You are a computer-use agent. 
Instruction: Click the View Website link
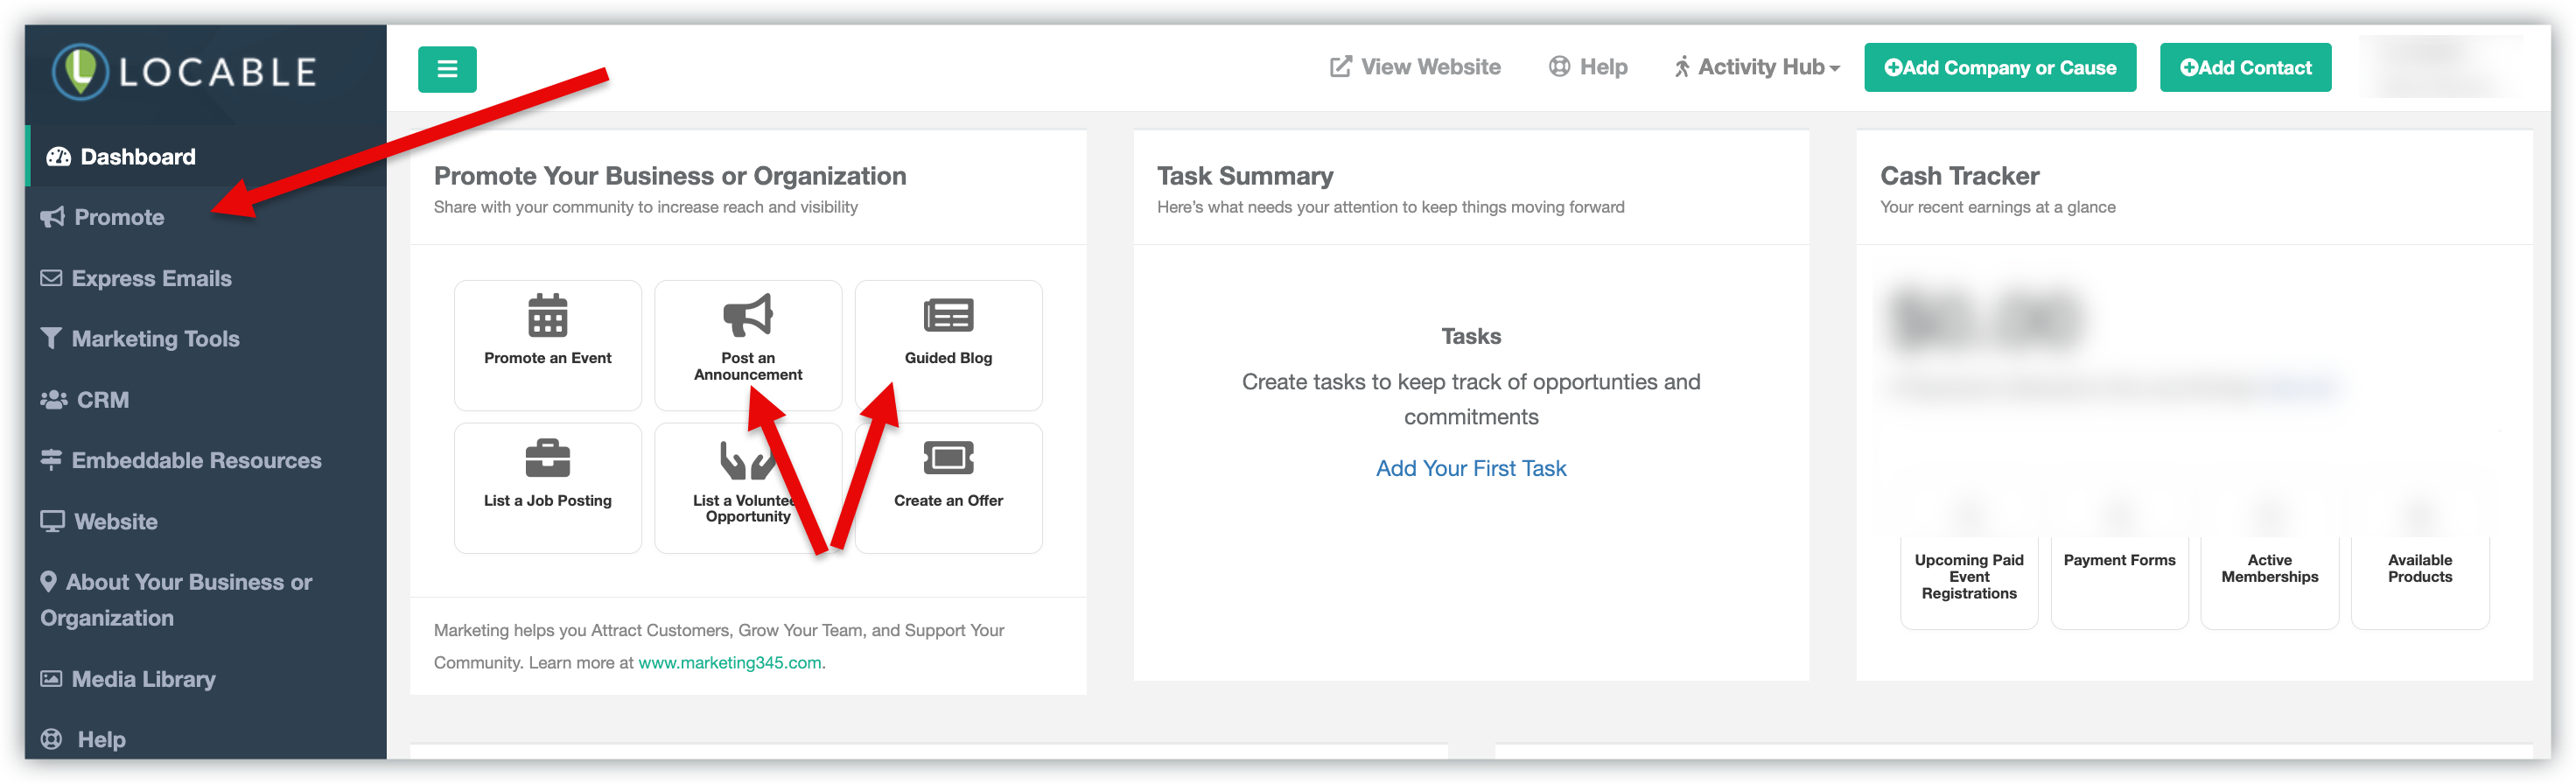[x=1415, y=67]
